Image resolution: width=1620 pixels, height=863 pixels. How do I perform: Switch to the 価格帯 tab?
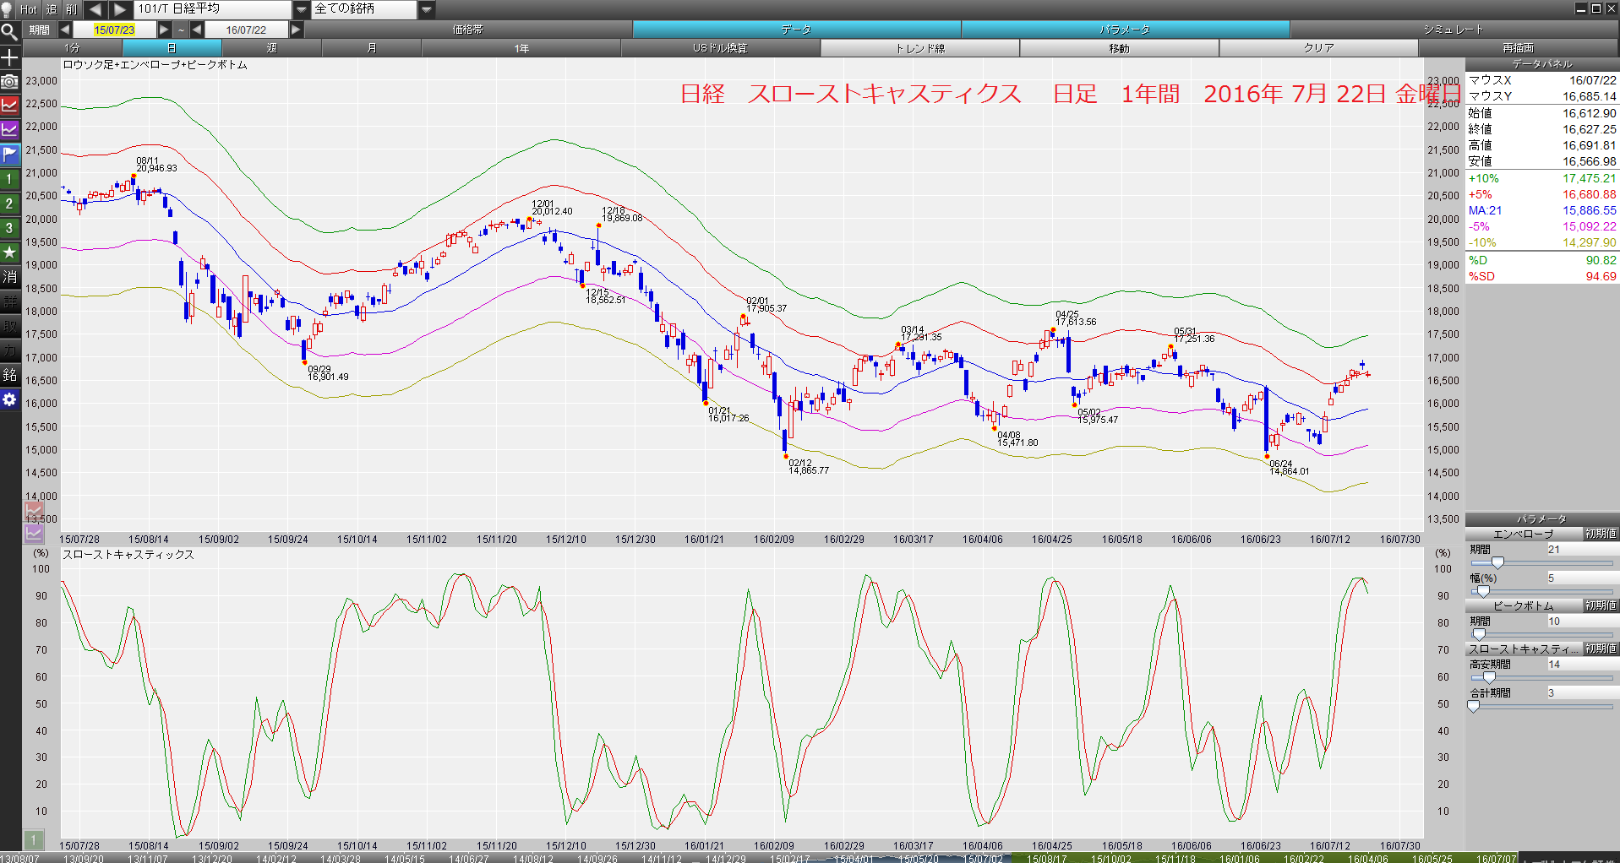click(467, 30)
